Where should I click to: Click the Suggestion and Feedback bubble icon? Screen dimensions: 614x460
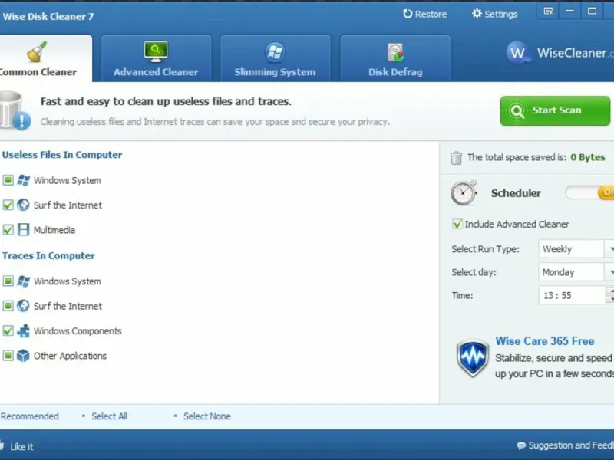coord(521,445)
